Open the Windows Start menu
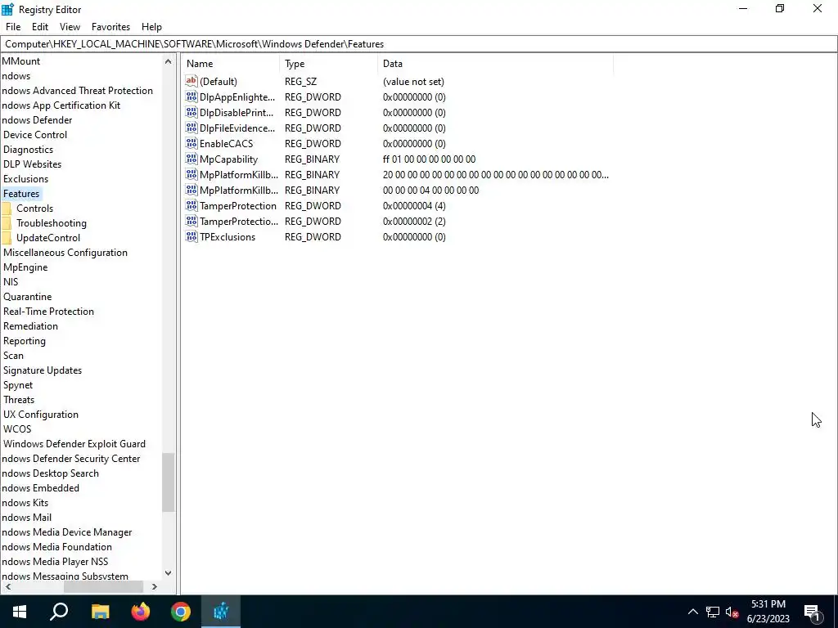 20,612
